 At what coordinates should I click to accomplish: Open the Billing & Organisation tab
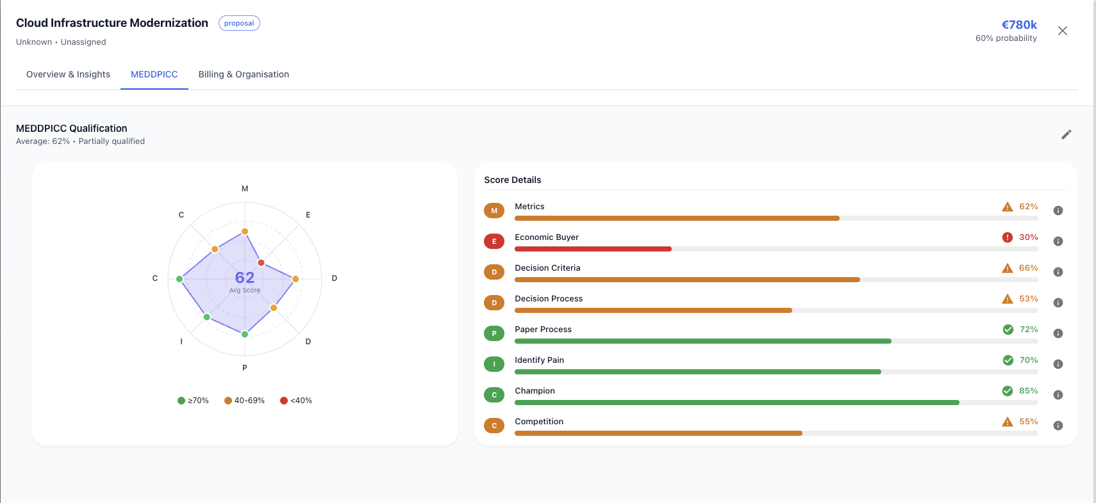point(244,74)
